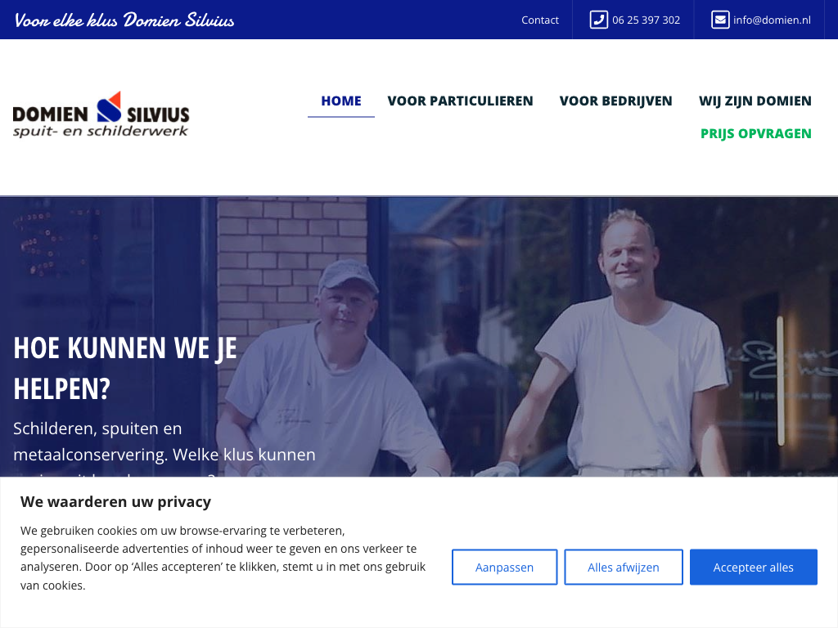
Task: Reject cookies with Alles afwijzen
Action: pos(623,567)
